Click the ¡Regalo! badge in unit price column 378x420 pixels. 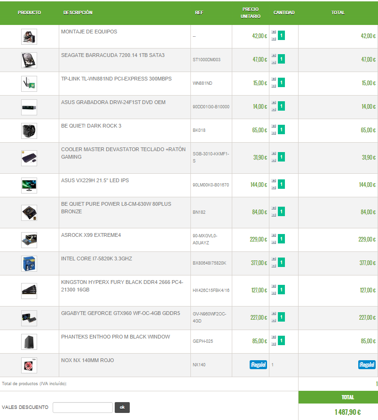point(258,365)
